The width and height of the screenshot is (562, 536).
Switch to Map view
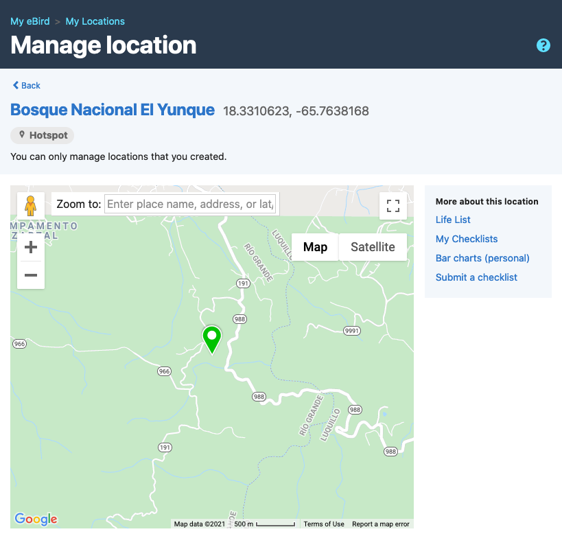point(315,247)
